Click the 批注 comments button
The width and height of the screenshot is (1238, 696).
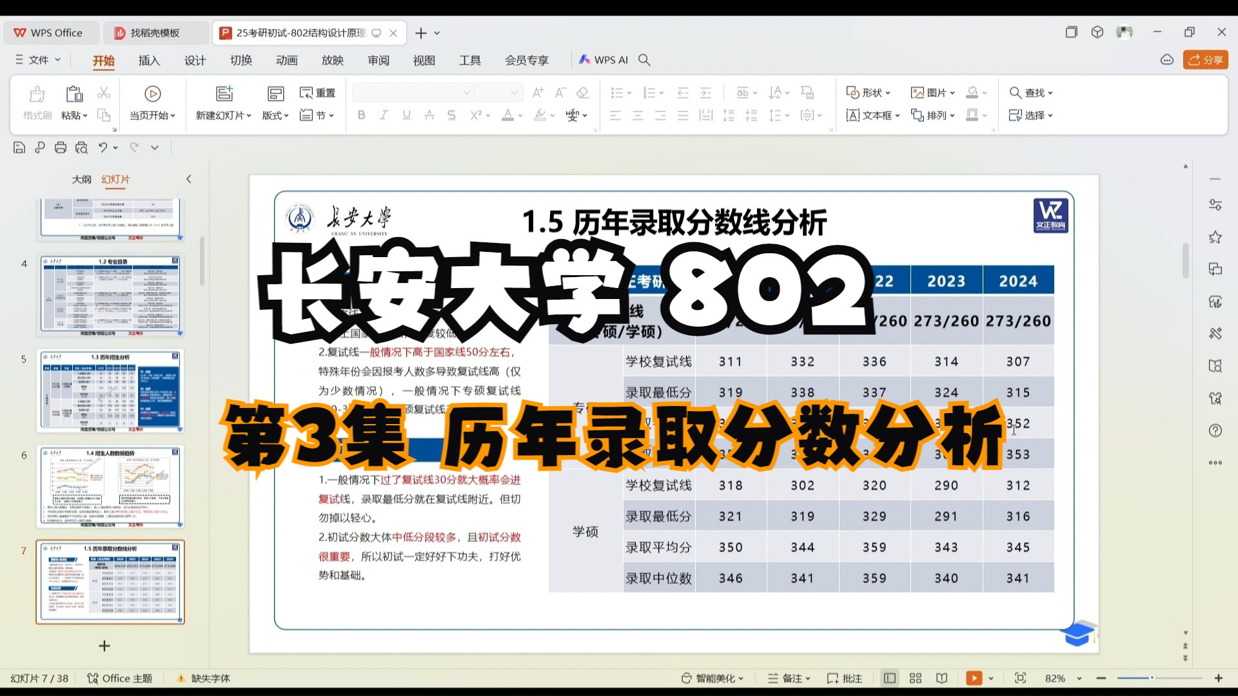845,679
